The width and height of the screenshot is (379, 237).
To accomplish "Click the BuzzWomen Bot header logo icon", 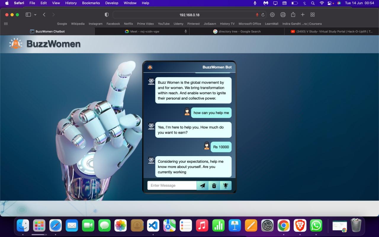I will point(150,67).
